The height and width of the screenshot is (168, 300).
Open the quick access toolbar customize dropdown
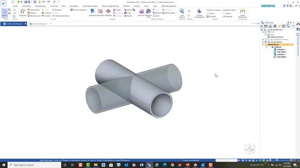click(x=59, y=2)
